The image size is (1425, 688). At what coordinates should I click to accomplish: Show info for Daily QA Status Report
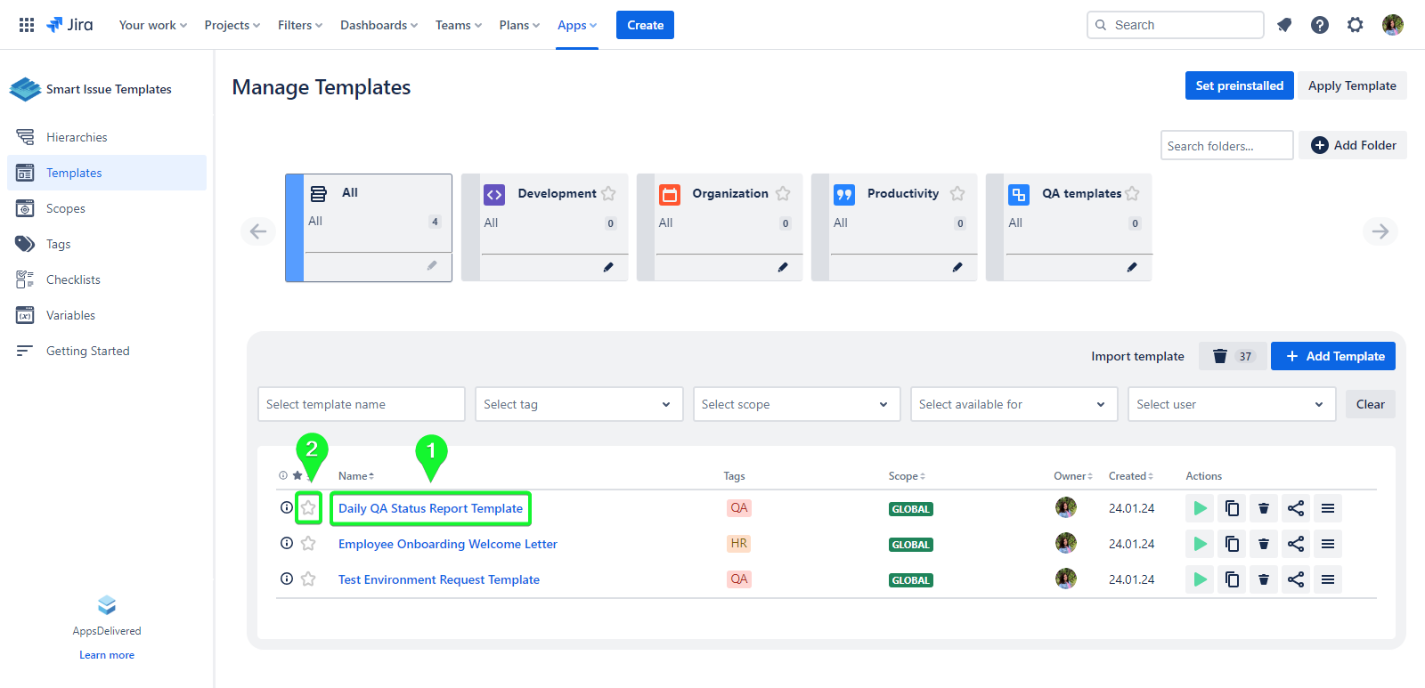pos(286,507)
